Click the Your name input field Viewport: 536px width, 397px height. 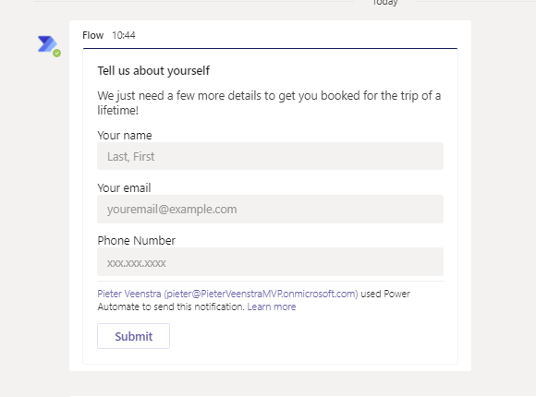[270, 156]
